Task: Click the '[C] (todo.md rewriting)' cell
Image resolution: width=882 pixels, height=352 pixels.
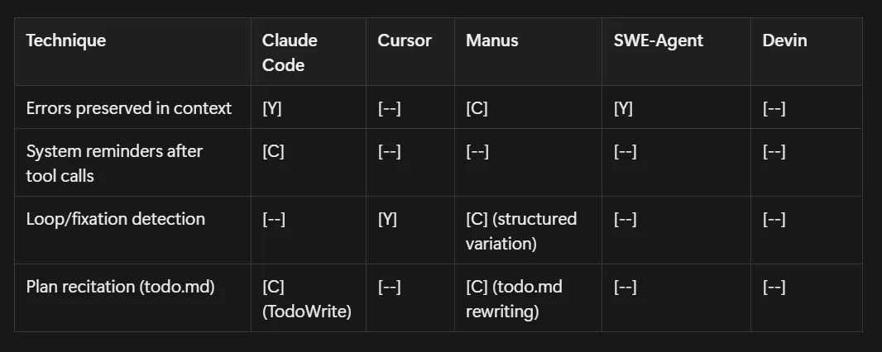Action: coord(514,297)
